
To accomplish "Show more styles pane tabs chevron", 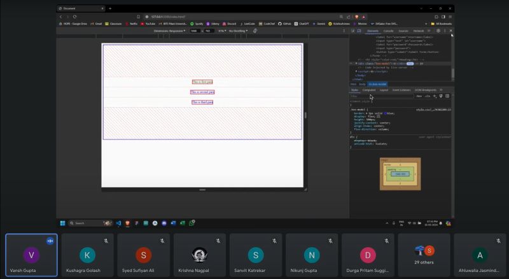I will click(x=441, y=90).
